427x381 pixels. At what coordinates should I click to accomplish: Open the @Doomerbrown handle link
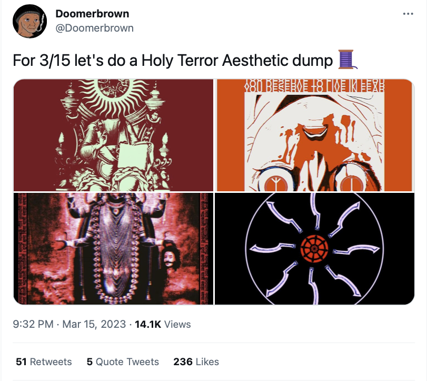click(x=94, y=28)
